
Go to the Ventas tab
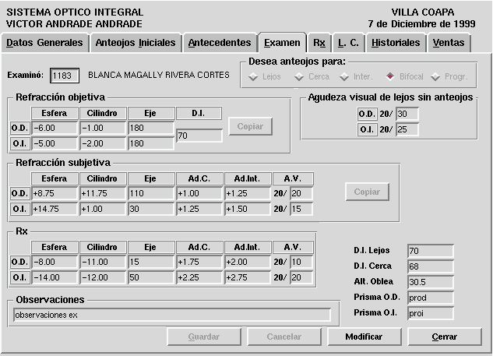448,43
